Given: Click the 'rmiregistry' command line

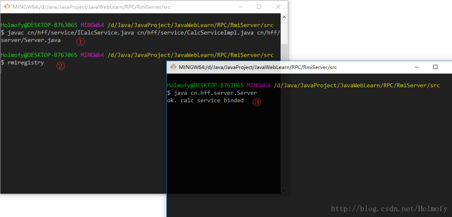Looking at the screenshot, I should 22,62.
